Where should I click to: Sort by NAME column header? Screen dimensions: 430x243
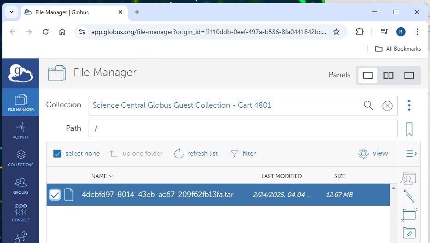click(102, 176)
